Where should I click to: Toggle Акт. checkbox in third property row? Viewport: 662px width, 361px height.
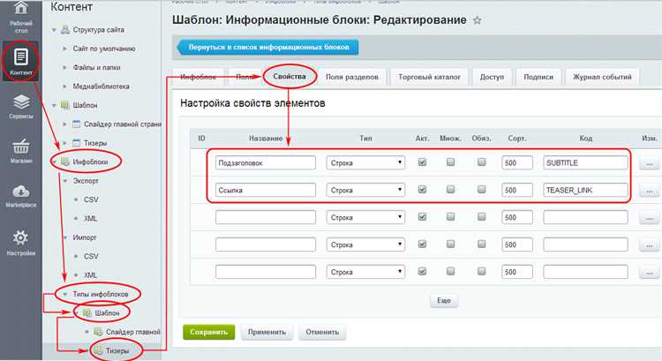point(422,217)
